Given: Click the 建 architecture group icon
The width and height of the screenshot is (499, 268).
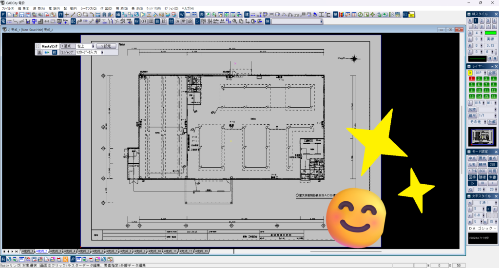Looking at the screenshot, I should [x=247, y=15].
